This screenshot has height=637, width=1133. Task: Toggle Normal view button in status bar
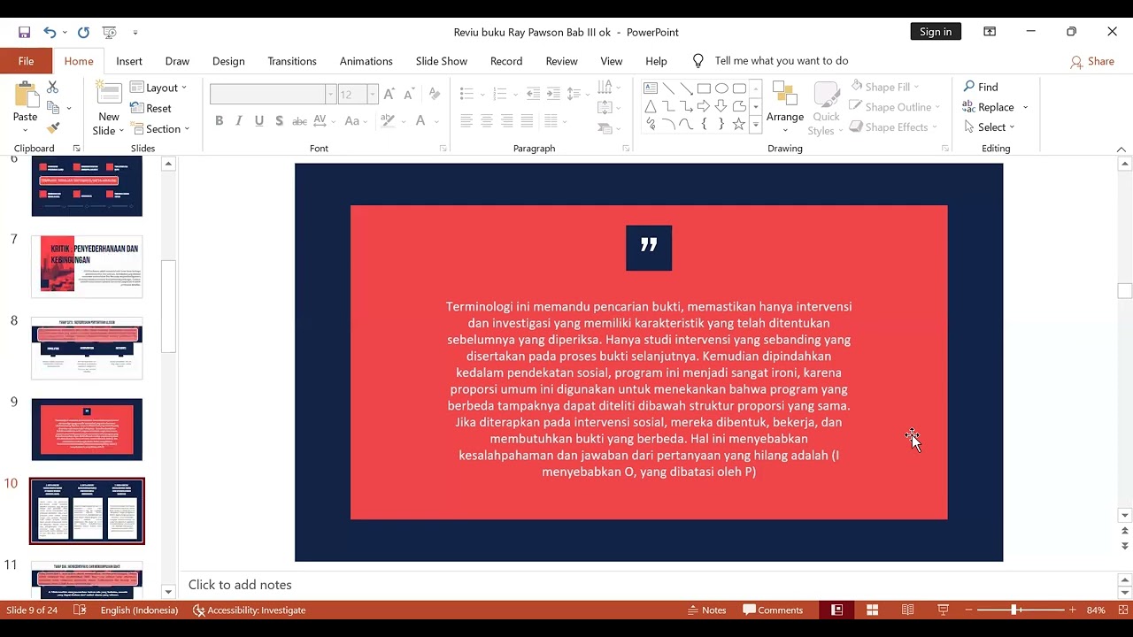[836, 610]
